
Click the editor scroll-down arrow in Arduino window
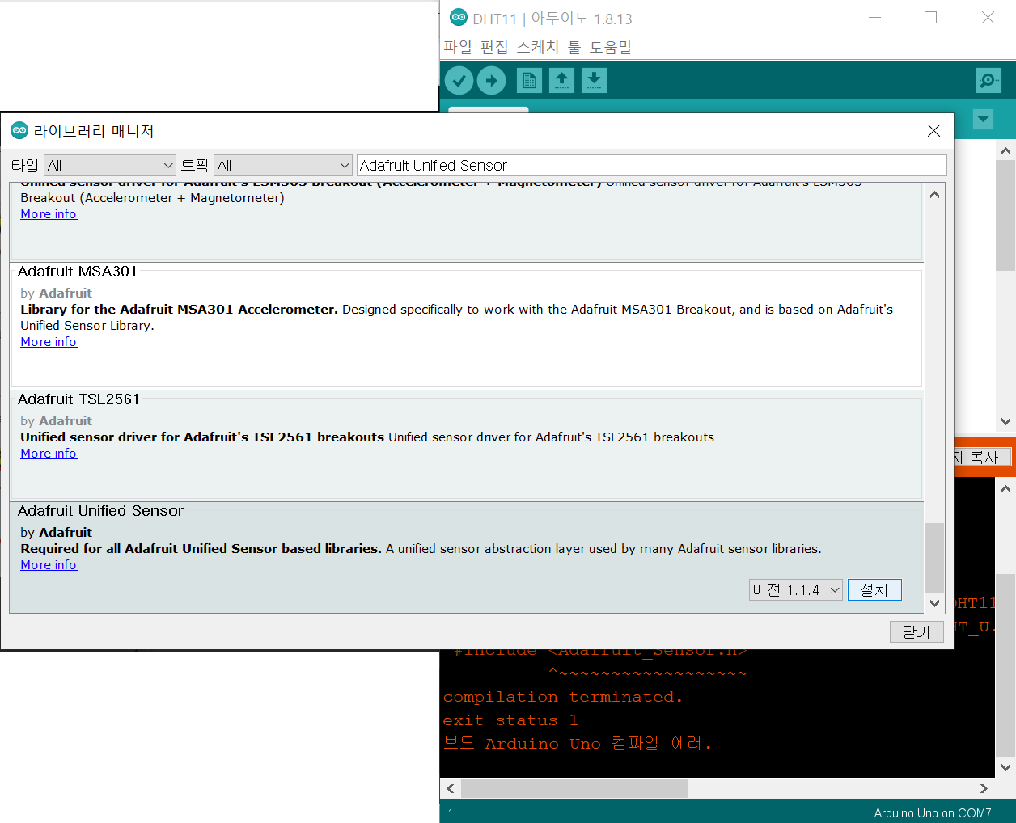click(1005, 421)
